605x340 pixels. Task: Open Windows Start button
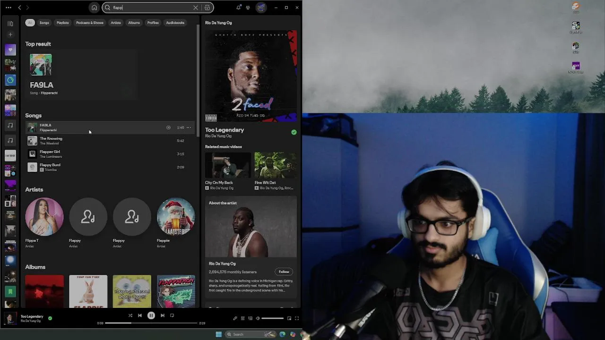pyautogui.click(x=218, y=334)
